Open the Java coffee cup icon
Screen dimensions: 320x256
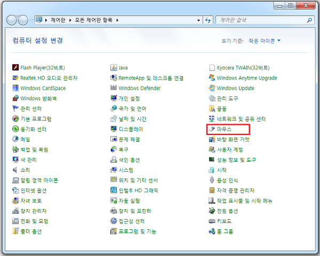click(114, 67)
